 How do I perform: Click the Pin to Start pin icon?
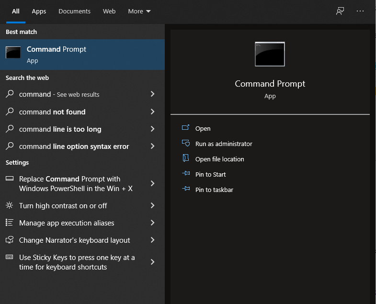point(186,173)
